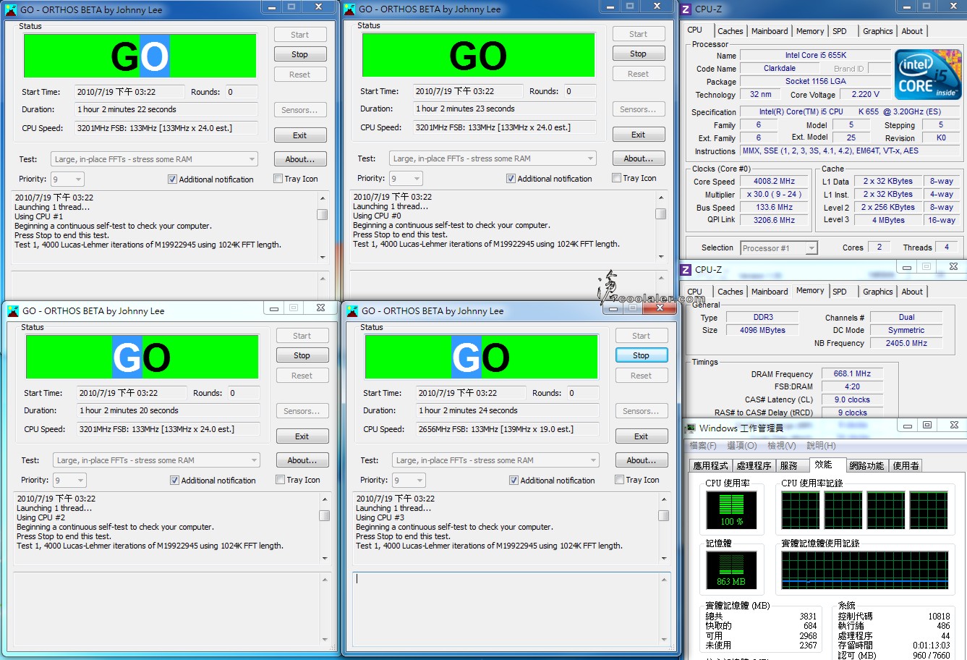This screenshot has height=660, width=967.
Task: Open the 應用程式 tab in Task Manager
Action: 710,465
